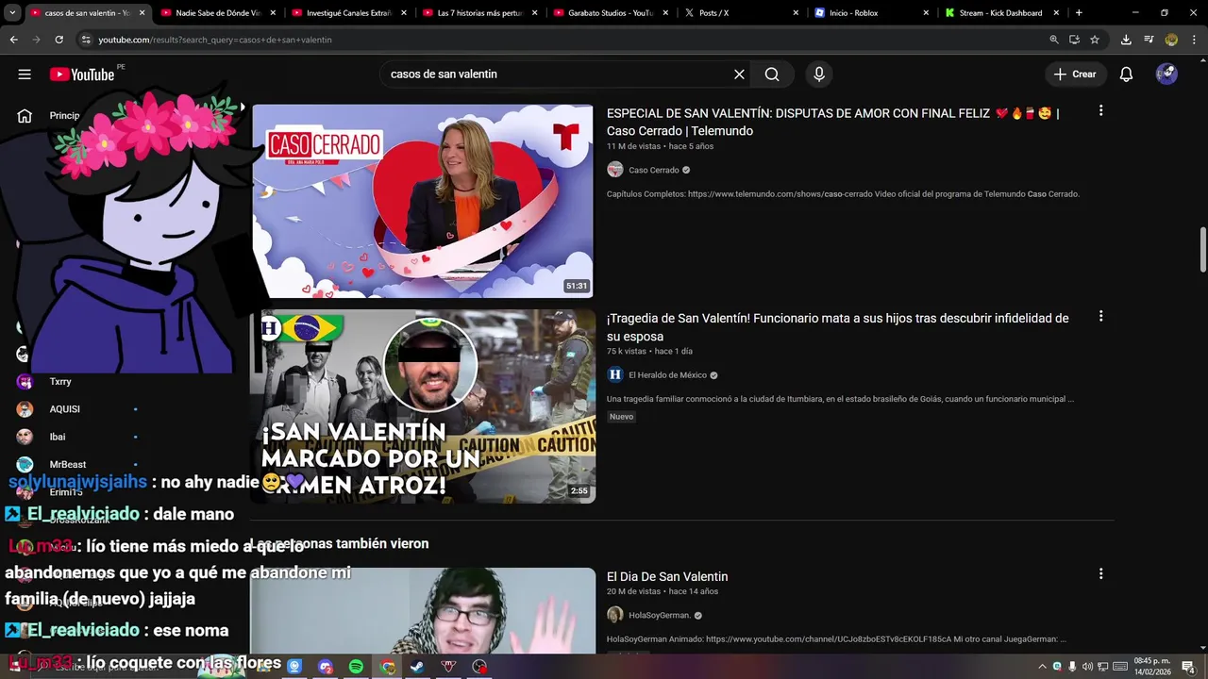Open the tab search dropdown arrow

click(x=12, y=13)
